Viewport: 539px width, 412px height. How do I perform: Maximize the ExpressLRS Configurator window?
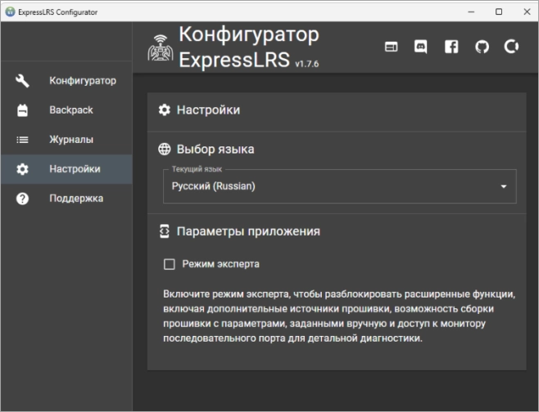pyautogui.click(x=499, y=11)
